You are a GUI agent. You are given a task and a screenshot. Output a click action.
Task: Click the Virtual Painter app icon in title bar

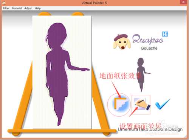4,3
